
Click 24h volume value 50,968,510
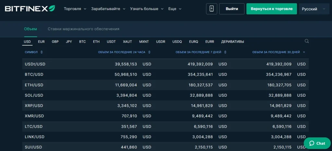click(125, 74)
